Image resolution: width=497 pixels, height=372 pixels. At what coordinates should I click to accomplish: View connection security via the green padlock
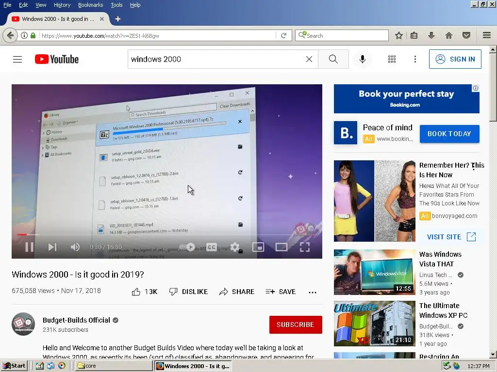(x=33, y=35)
